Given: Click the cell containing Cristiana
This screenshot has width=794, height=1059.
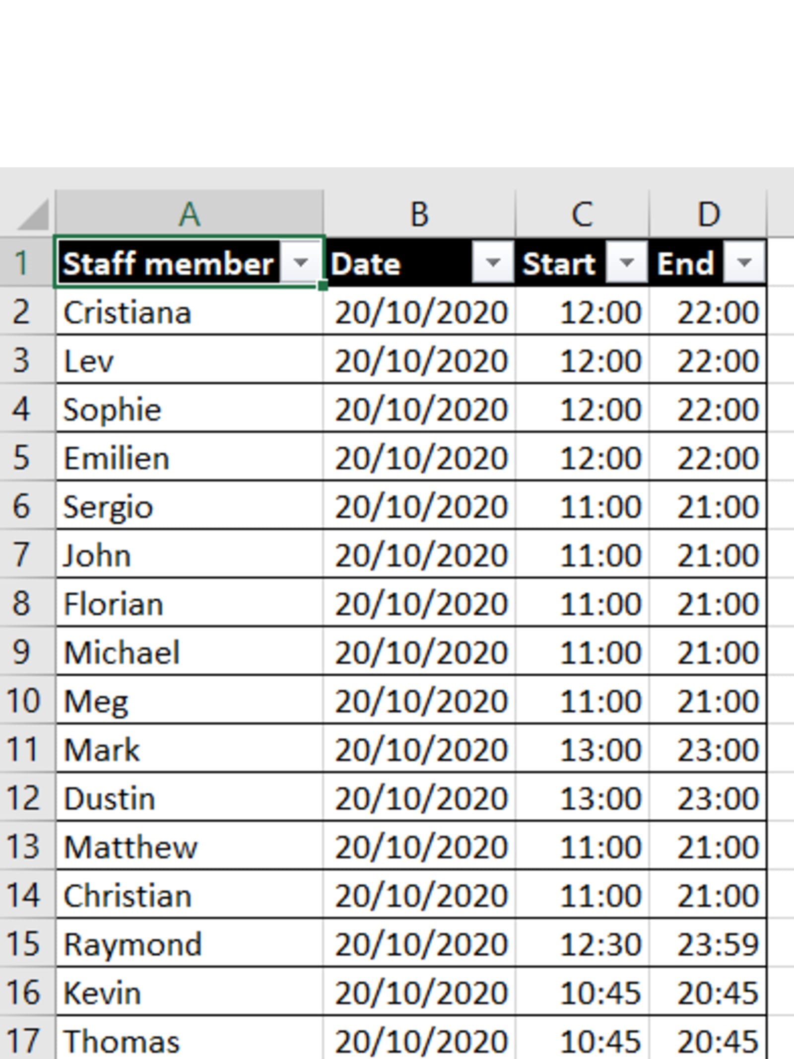Looking at the screenshot, I should point(189,312).
